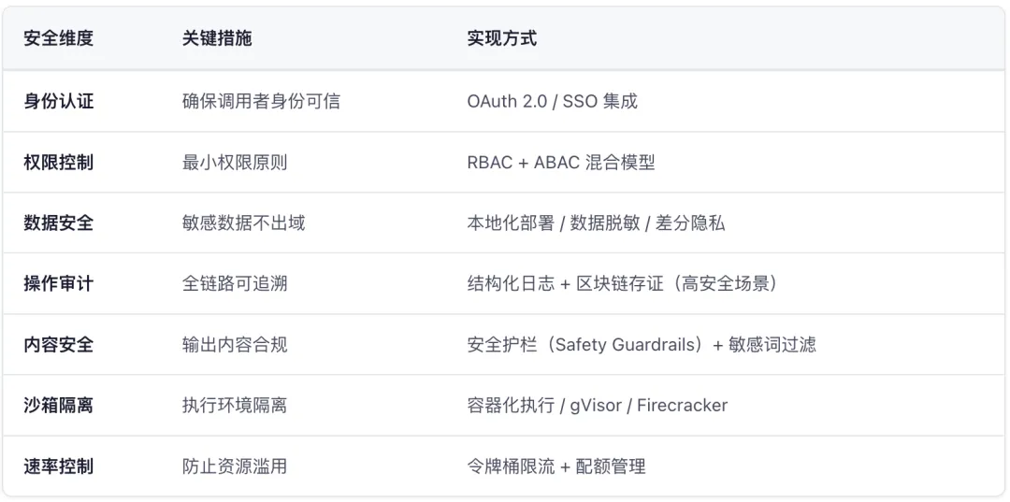
Task: Click the RBAC + ABAC 混合模型 cell
Action: click(561, 162)
